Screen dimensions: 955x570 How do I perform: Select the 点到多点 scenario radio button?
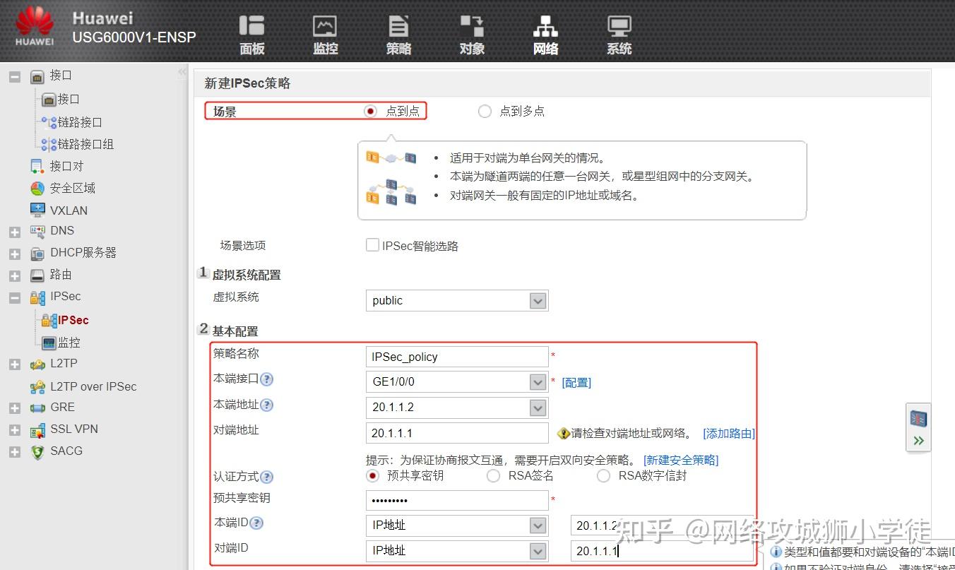point(485,111)
